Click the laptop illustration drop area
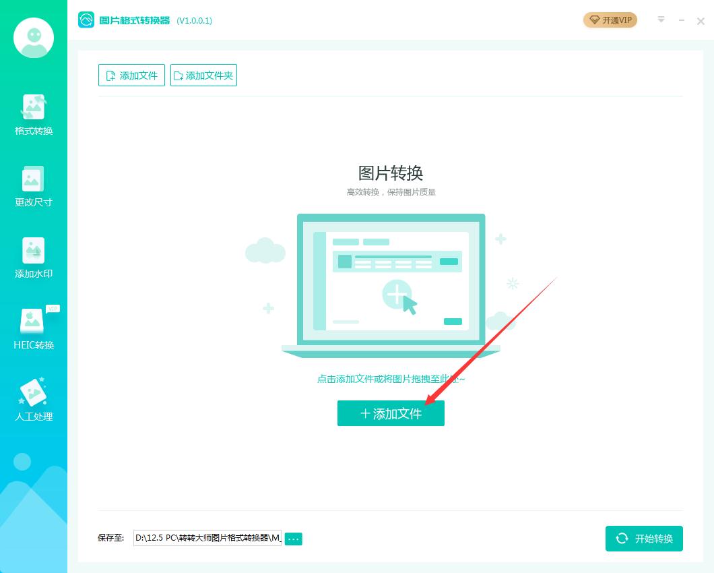The height and width of the screenshot is (573, 714). point(391,285)
